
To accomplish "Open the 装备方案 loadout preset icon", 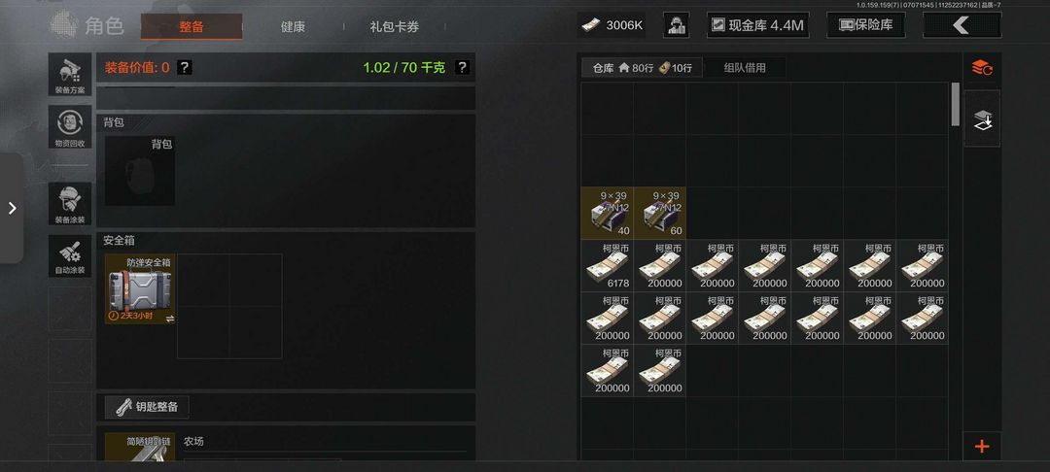I will [70, 74].
